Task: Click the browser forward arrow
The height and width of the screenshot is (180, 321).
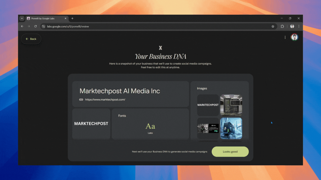Action: [x=29, y=26]
